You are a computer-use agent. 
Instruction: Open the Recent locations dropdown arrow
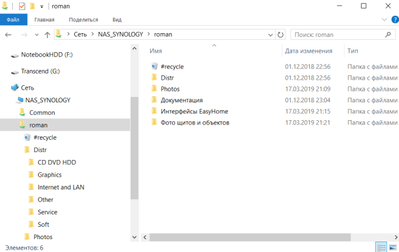click(x=36, y=35)
